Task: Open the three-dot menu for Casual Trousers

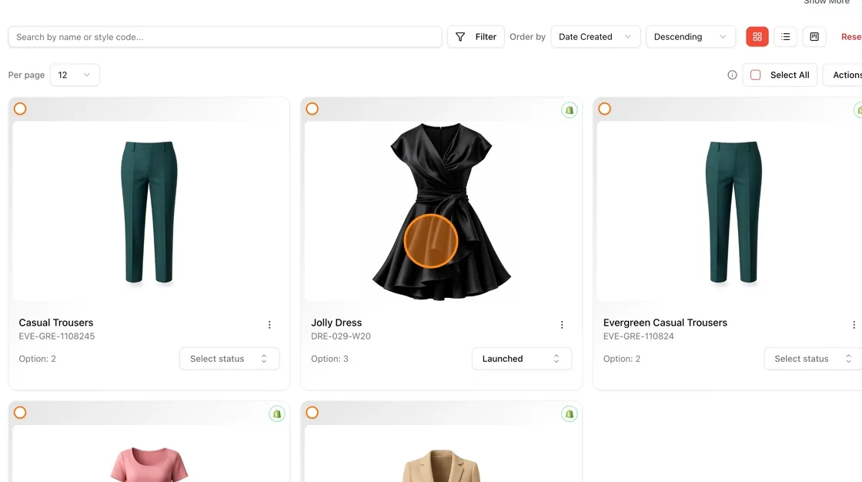Action: coord(269,325)
